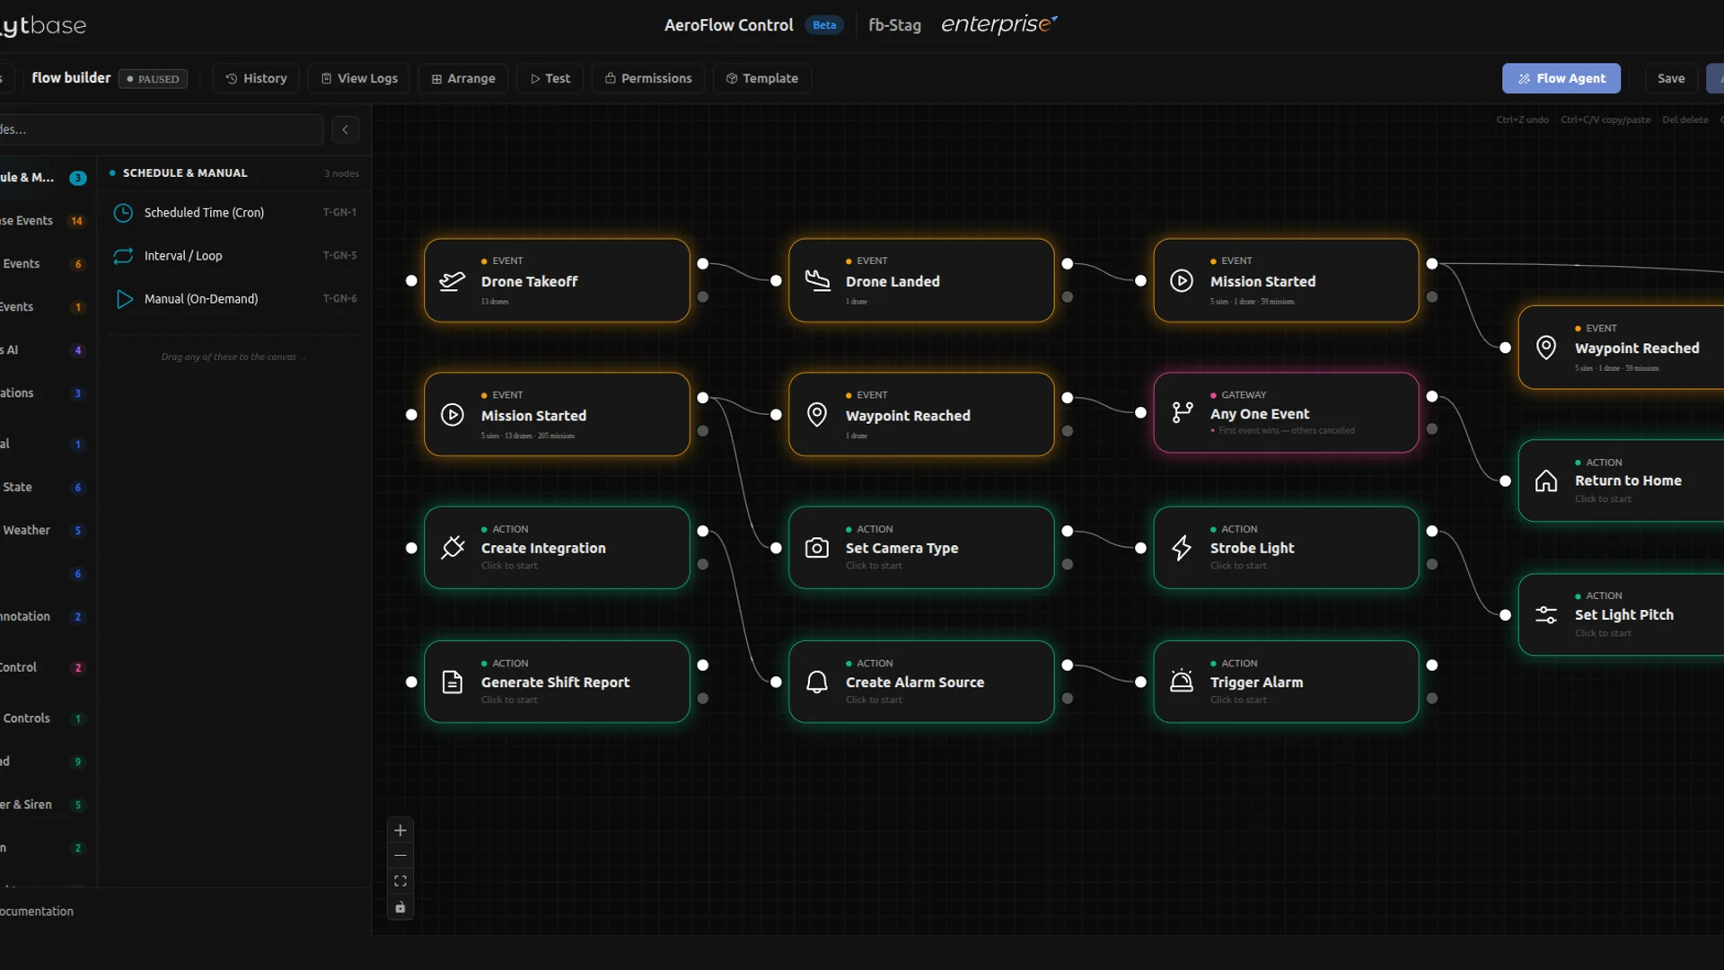1724x970 pixels.
Task: Fit the canvas view to screen
Action: click(400, 881)
